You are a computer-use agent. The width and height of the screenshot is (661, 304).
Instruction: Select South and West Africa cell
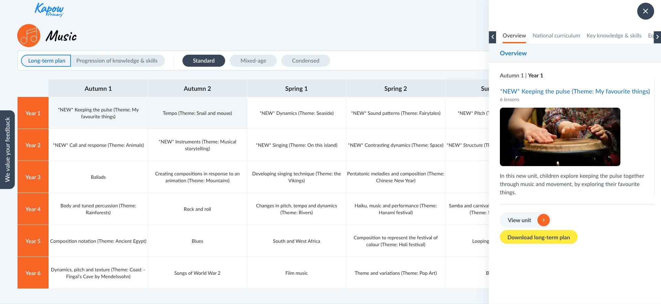click(296, 241)
